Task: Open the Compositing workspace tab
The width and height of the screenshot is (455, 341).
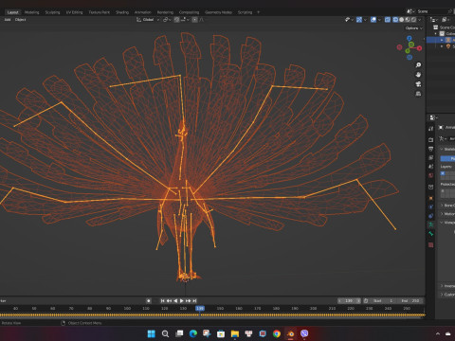Action: [x=189, y=12]
